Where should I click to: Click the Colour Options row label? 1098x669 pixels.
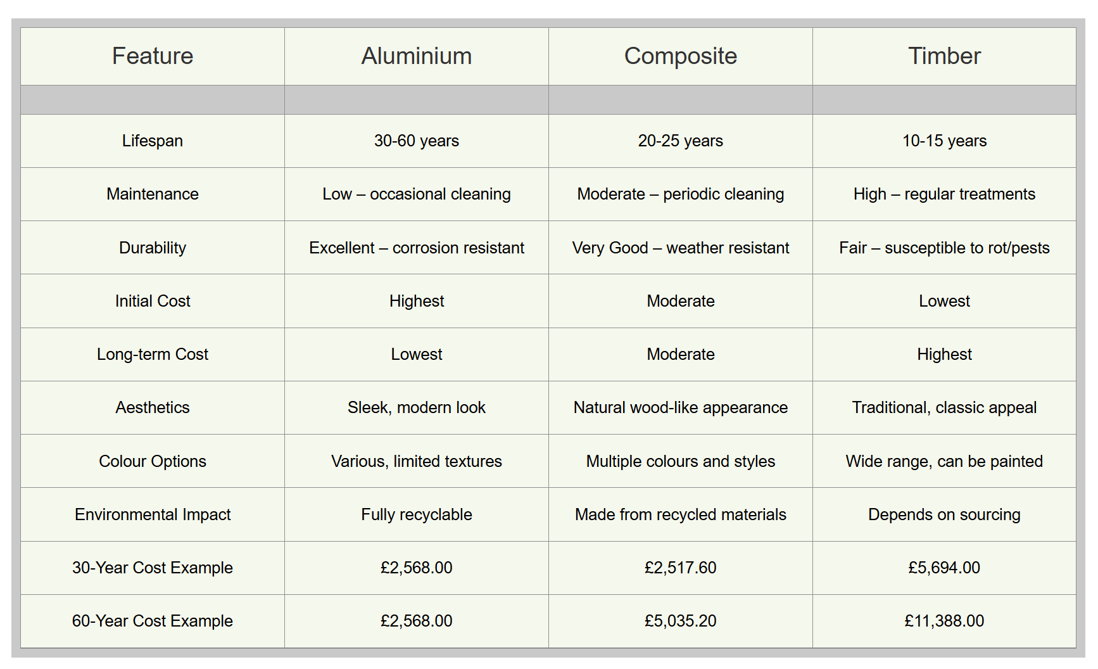click(153, 461)
